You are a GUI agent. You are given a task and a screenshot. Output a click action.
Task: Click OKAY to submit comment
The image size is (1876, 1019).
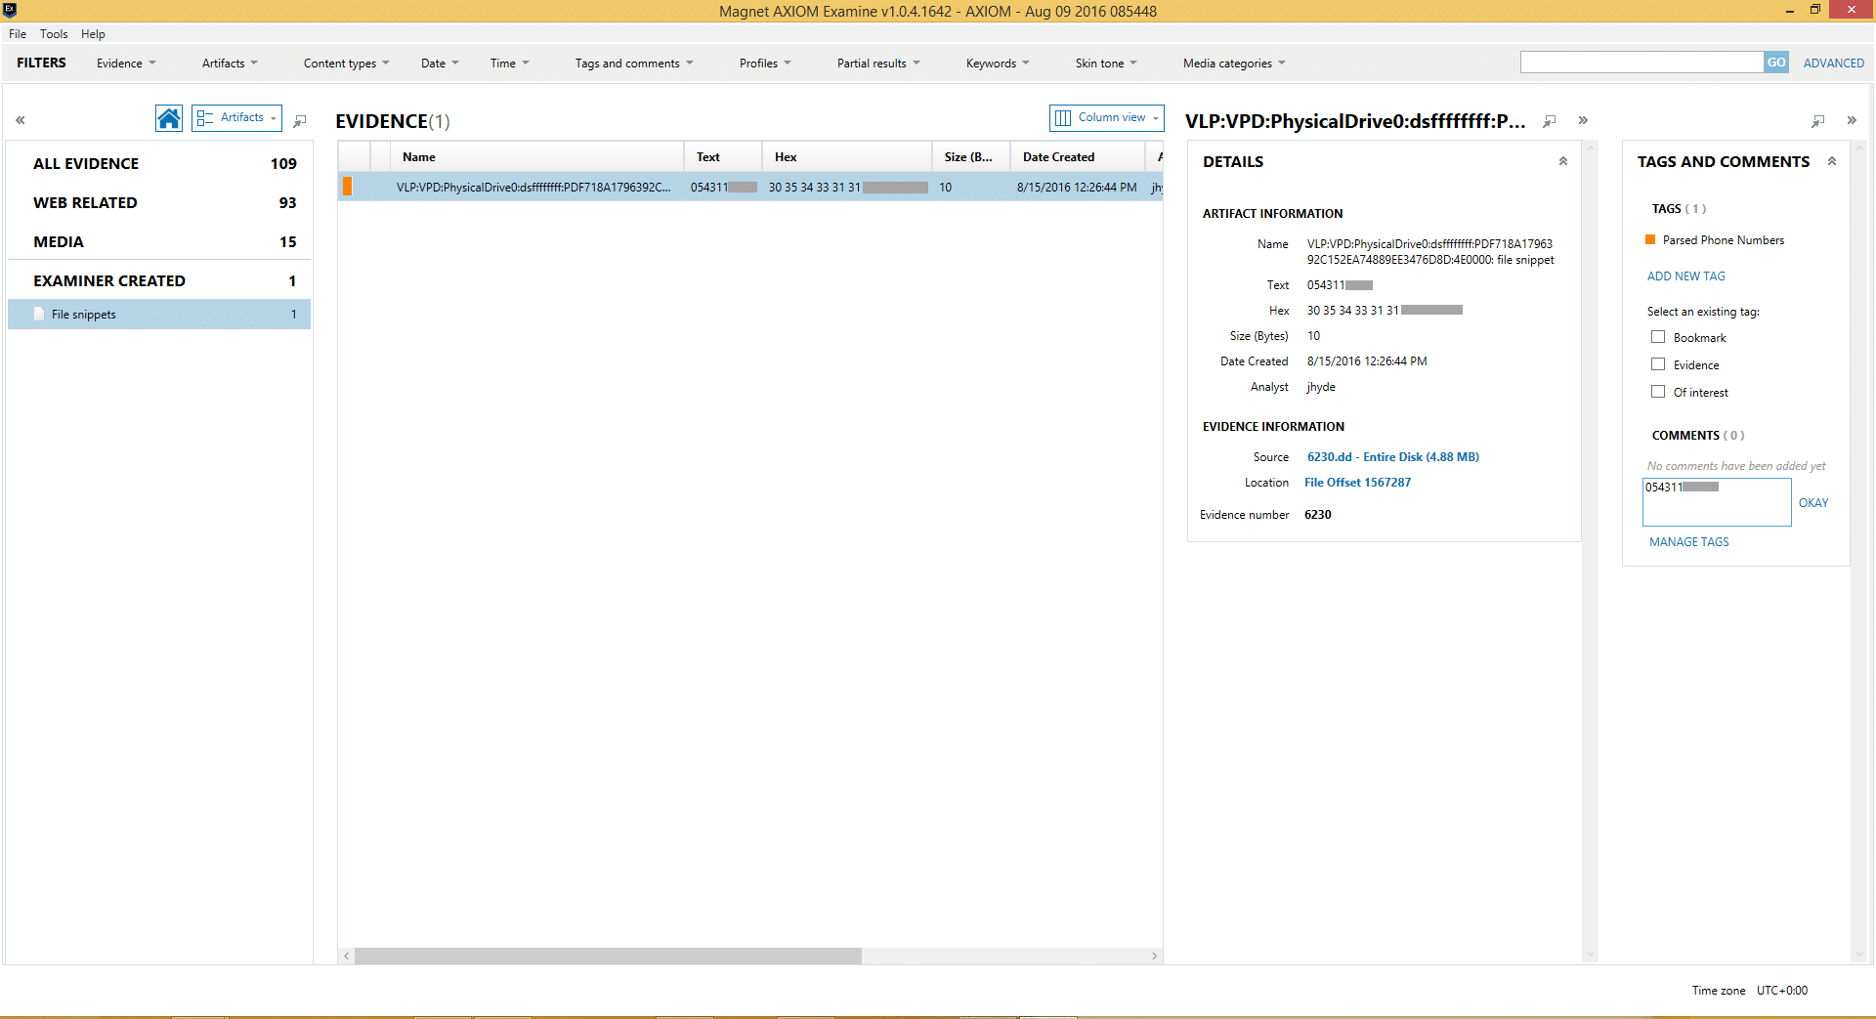(x=1813, y=503)
